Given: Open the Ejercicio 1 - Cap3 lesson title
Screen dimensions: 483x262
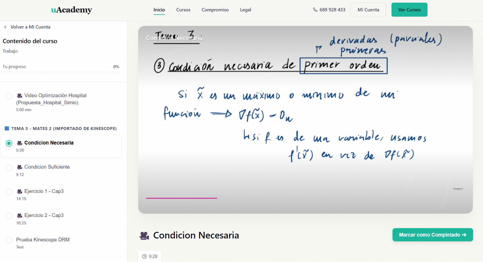Looking at the screenshot, I should point(44,191).
